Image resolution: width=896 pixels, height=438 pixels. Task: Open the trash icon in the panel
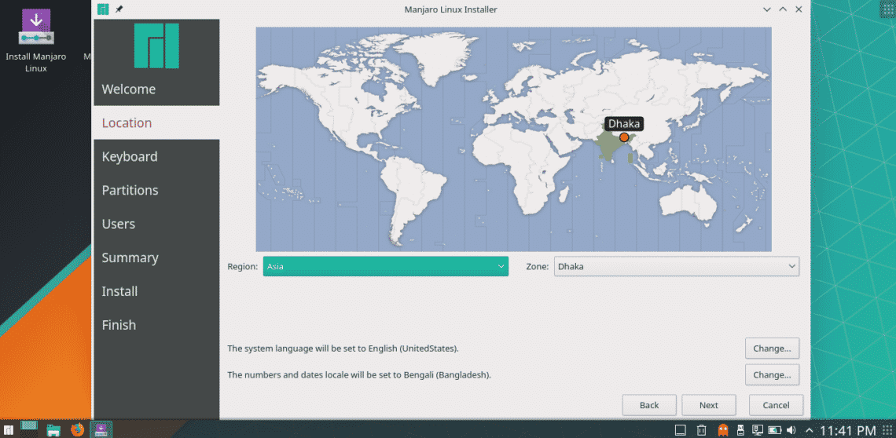(x=703, y=430)
